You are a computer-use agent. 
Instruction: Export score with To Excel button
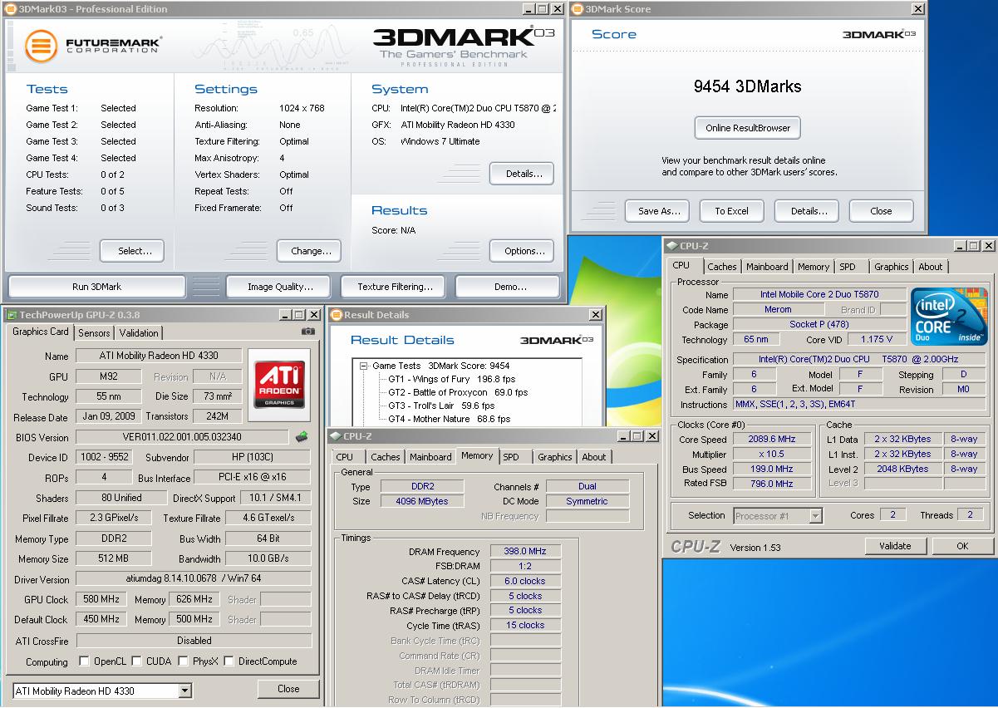pos(731,211)
